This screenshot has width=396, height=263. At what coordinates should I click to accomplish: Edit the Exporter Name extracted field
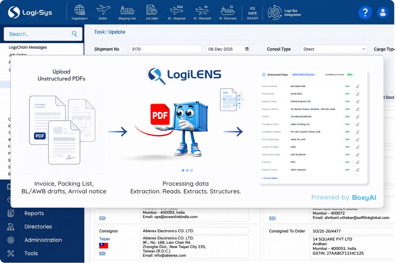[x=357, y=102]
